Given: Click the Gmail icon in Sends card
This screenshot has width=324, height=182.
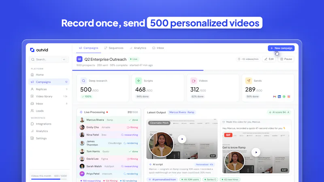Looking at the screenshot, I should 275,97.
